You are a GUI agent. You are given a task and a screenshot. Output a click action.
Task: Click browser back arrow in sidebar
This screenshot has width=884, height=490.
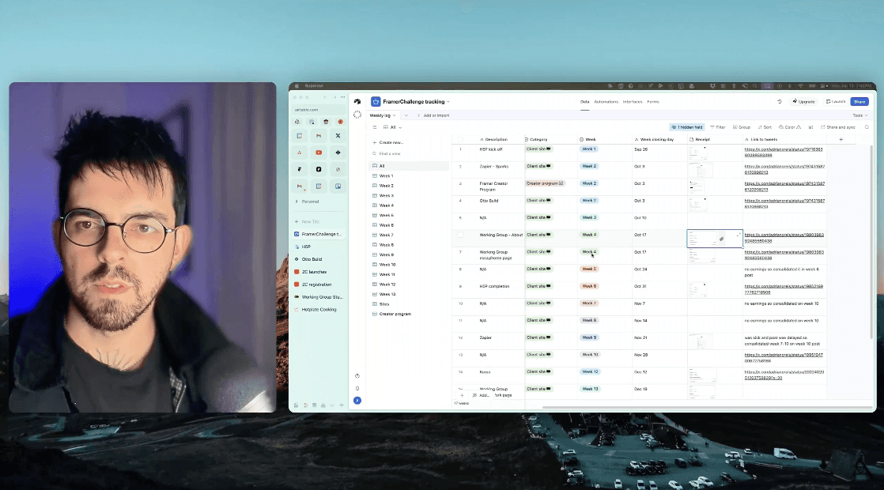325,97
